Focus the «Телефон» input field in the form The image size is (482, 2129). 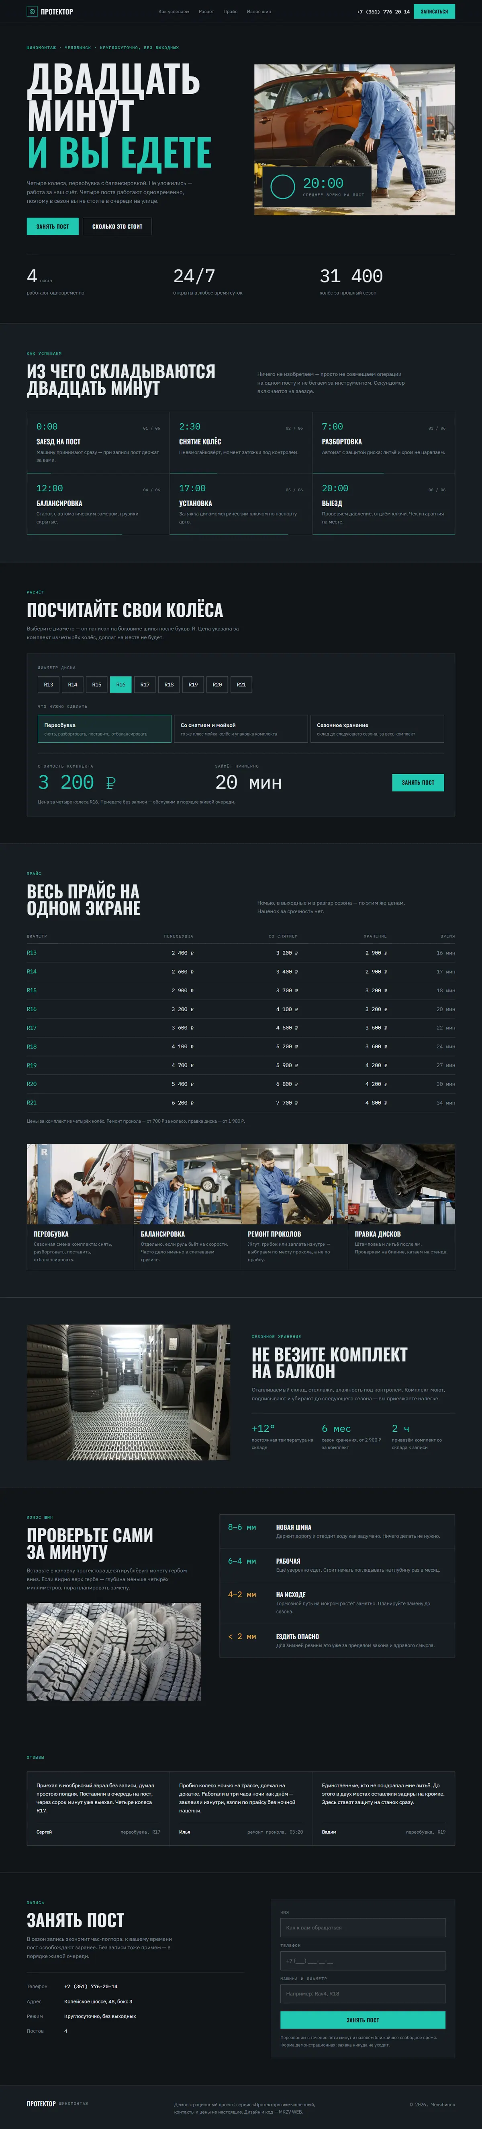coord(362,1960)
